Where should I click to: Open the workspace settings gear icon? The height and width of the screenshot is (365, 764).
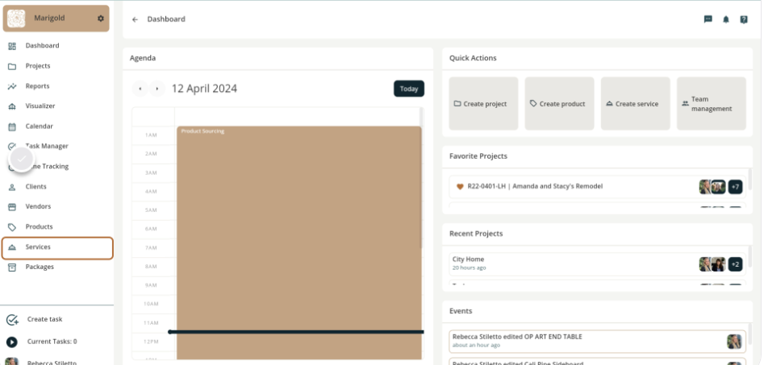[100, 19]
